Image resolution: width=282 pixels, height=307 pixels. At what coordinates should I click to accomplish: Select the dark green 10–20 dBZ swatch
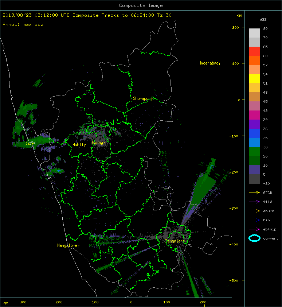pos(254,161)
